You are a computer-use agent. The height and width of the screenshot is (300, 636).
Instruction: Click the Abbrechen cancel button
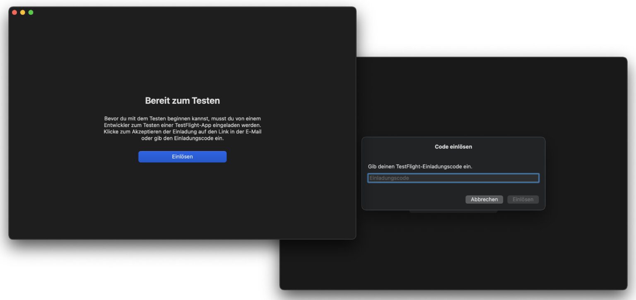pyautogui.click(x=484, y=199)
